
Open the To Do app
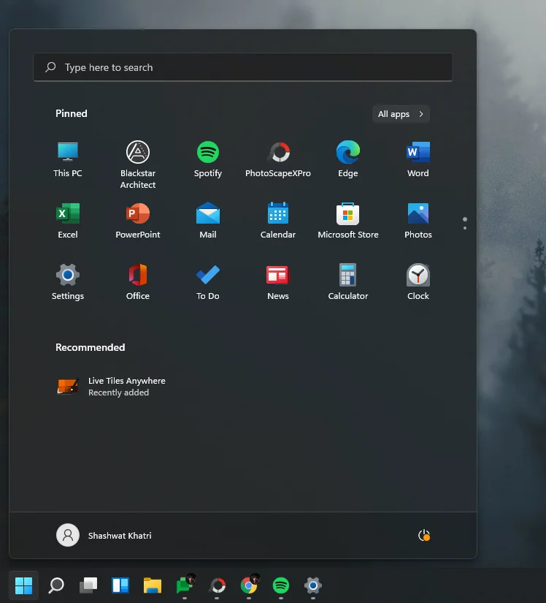(208, 282)
